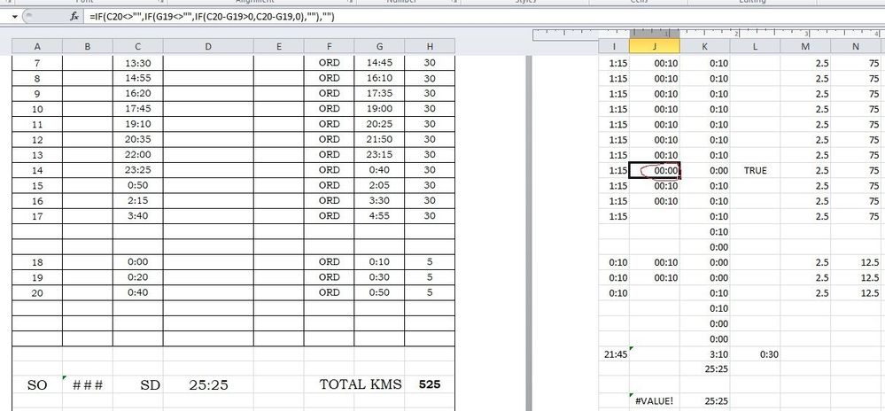Select column D header
Screen dimensions: 885x411
tap(208, 47)
